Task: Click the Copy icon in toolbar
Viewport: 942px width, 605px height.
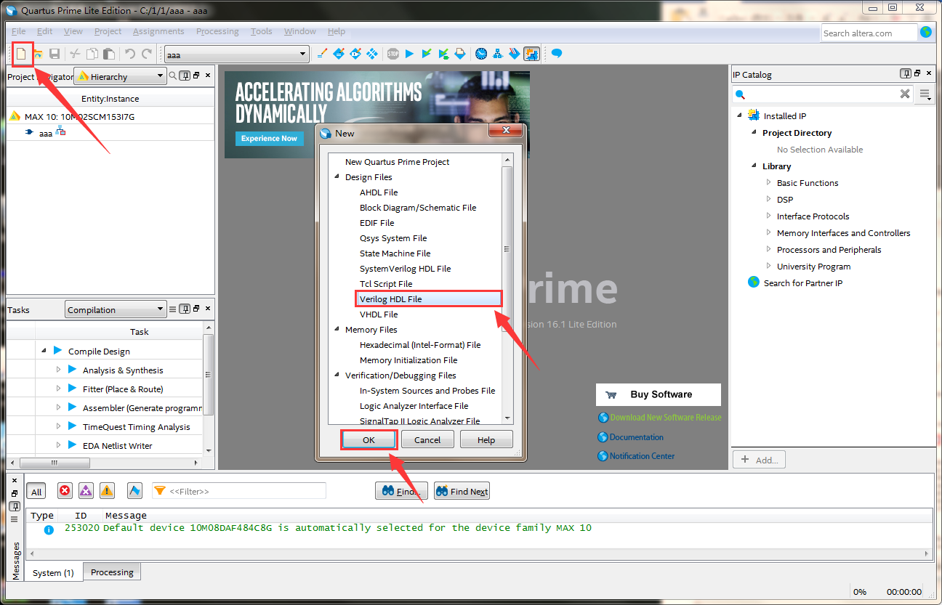Action: (x=92, y=54)
